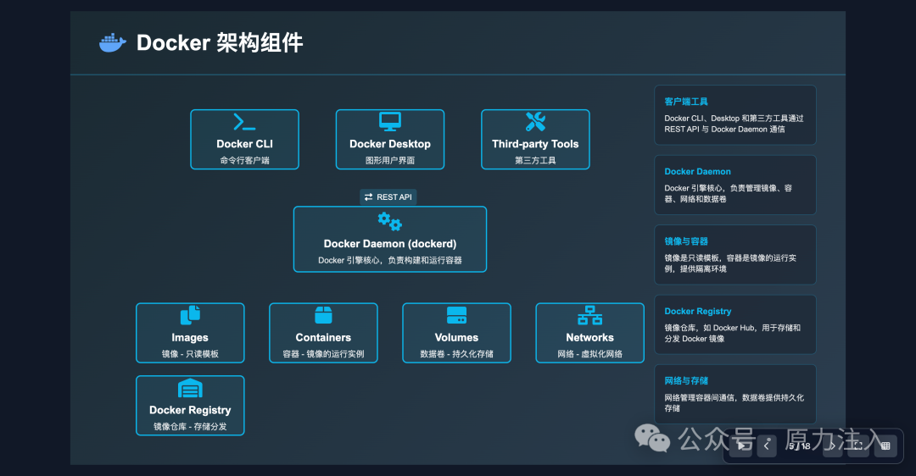Click the "镜像与容器" heading in the sidebar
The width and height of the screenshot is (916, 476).
(x=686, y=241)
